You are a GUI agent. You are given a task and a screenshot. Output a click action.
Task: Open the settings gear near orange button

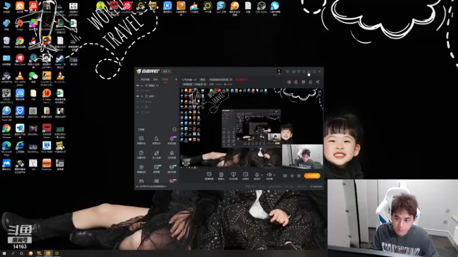point(299,176)
